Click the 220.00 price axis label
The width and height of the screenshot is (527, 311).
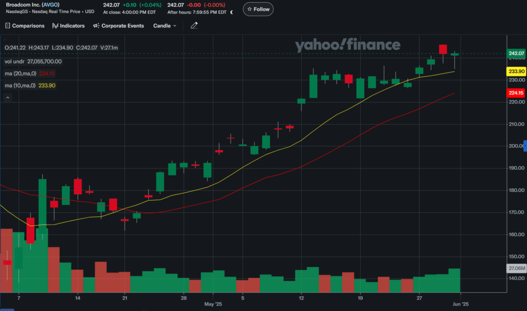517,102
